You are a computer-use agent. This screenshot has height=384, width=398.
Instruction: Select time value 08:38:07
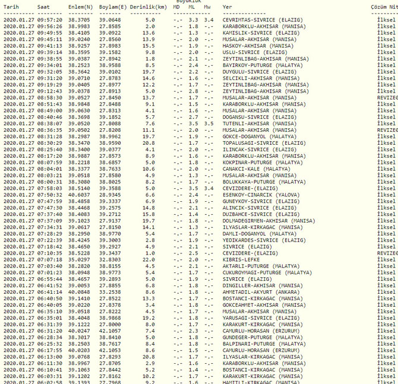(x=50, y=124)
